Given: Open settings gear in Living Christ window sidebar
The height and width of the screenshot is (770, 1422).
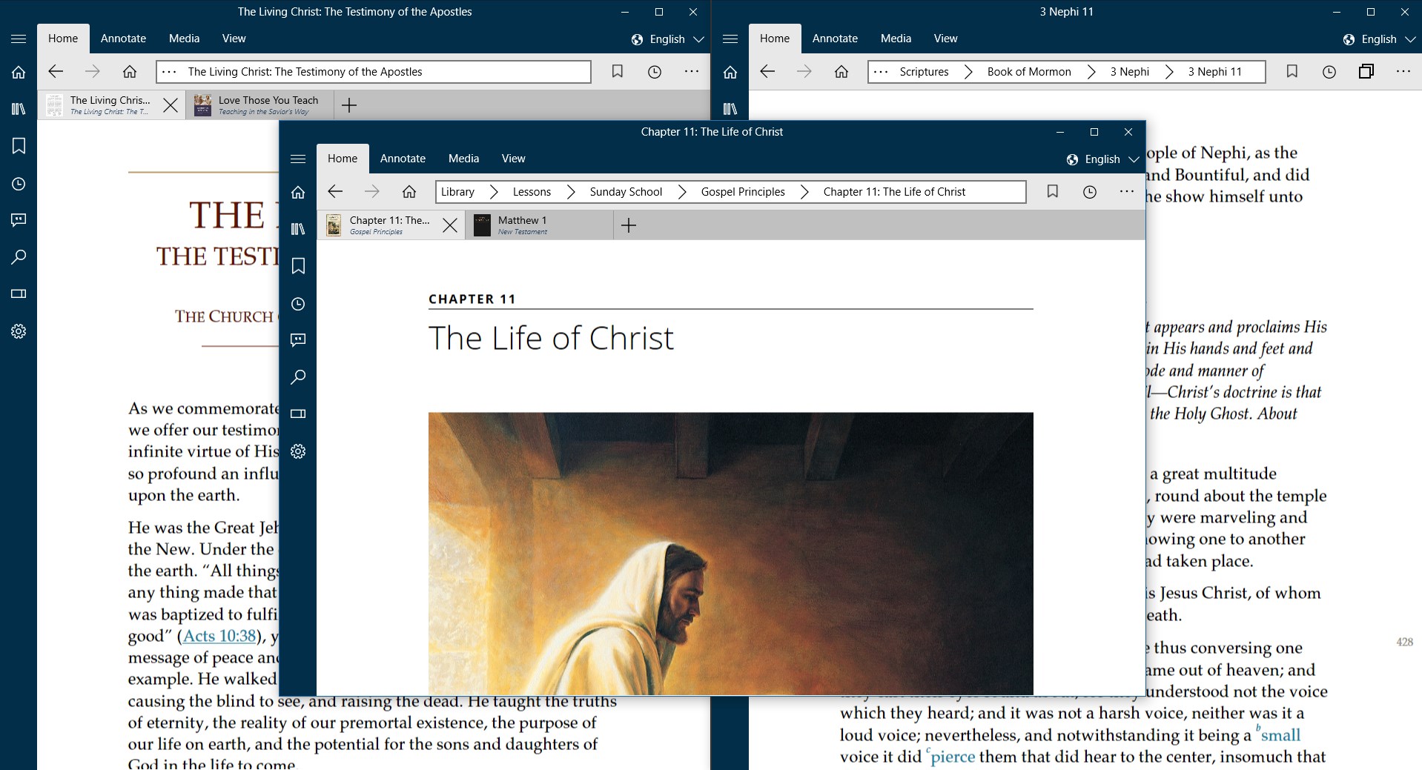Looking at the screenshot, I should [x=19, y=331].
